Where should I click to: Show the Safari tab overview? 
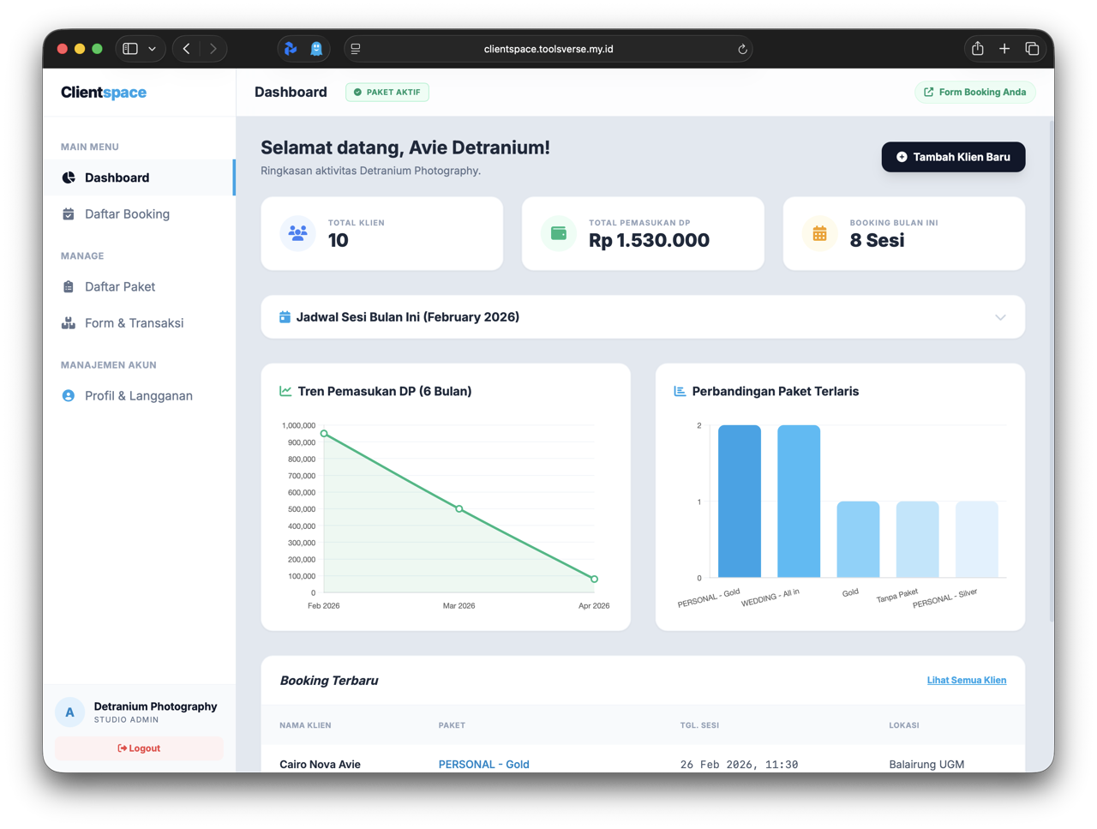tap(1032, 49)
